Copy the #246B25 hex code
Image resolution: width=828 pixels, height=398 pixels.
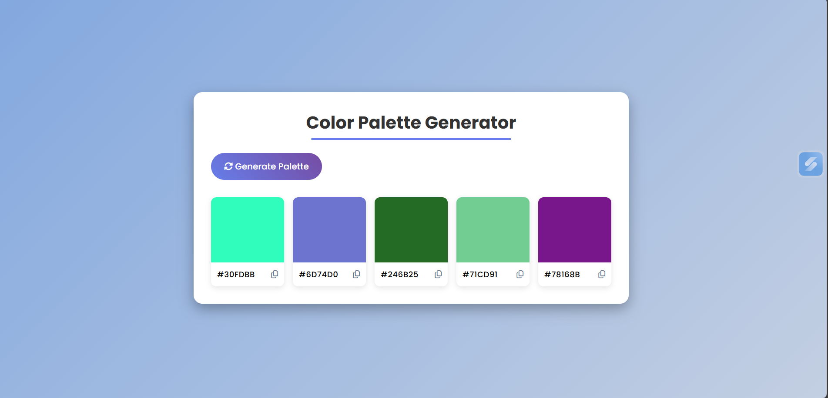tap(438, 274)
